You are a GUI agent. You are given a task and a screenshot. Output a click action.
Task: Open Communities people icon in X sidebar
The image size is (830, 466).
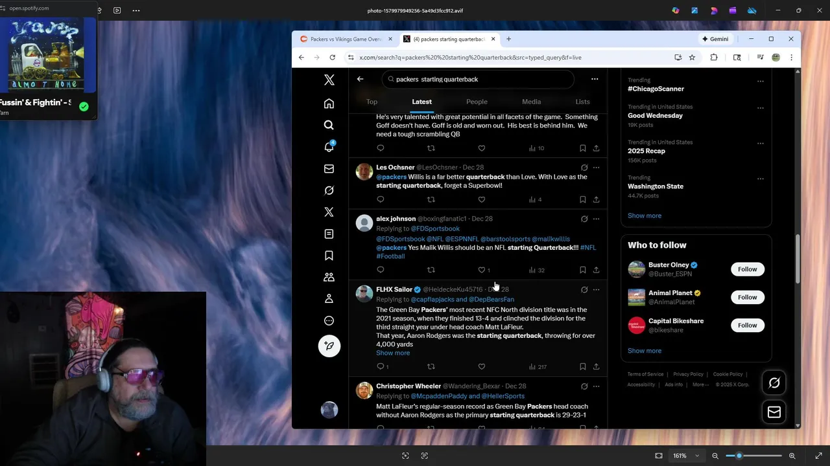pyautogui.click(x=329, y=277)
